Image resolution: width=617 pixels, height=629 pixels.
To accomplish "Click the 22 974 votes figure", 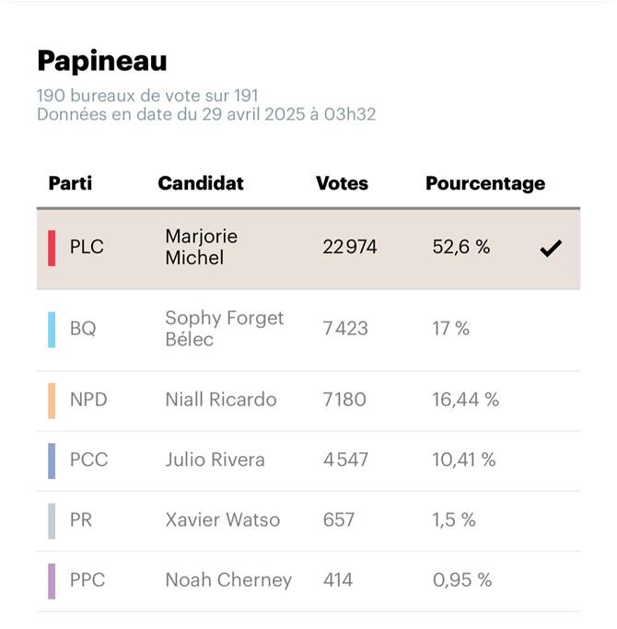I will coord(350,247).
